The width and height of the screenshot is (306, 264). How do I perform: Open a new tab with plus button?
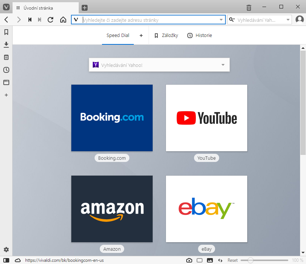(x=85, y=8)
